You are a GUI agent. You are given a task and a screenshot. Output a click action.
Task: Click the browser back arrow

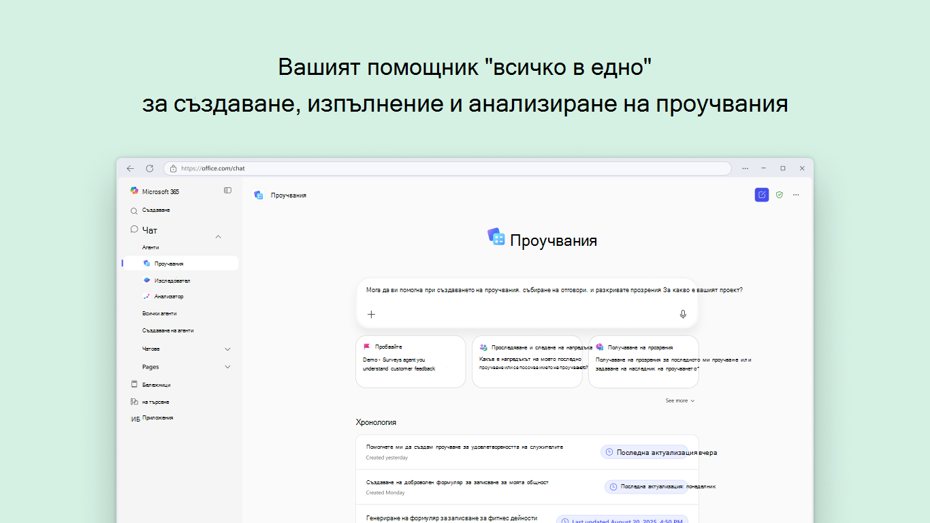pos(130,168)
